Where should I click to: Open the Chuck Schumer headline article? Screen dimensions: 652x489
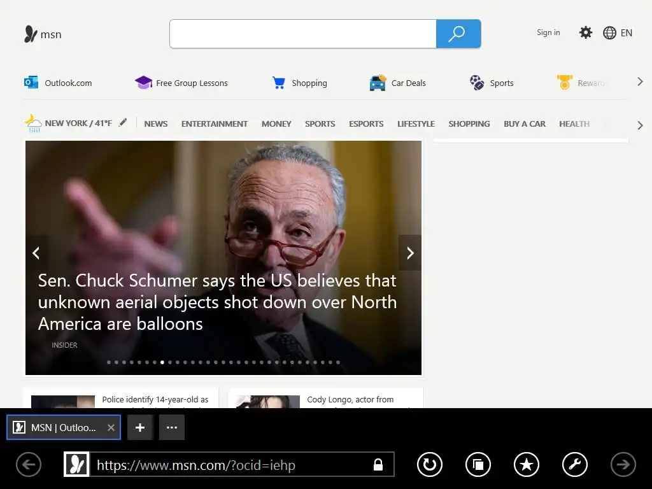217,302
